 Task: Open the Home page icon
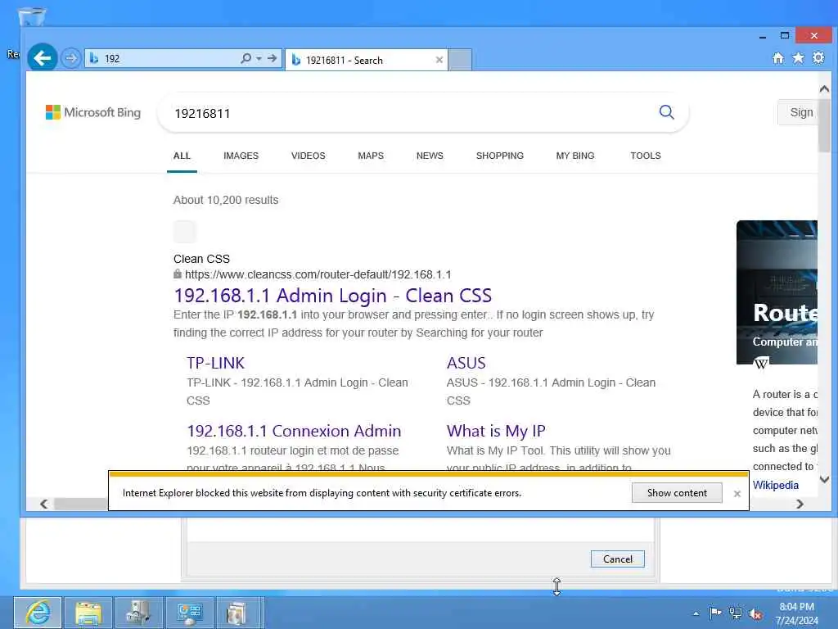778,58
